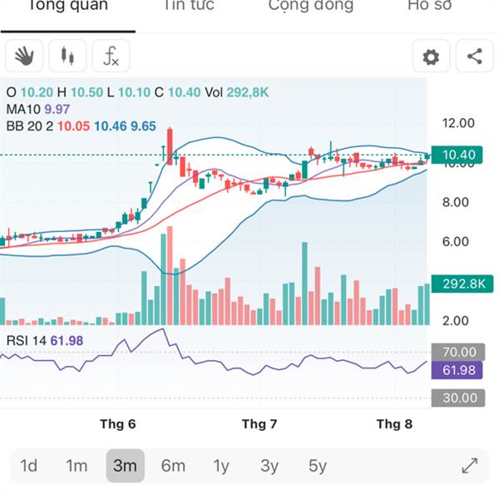Click the BB value 10.46
Image resolution: width=499 pixels, height=499 pixels.
click(x=111, y=126)
